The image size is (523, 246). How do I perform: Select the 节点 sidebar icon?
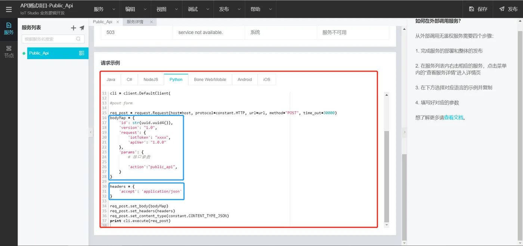(x=9, y=52)
